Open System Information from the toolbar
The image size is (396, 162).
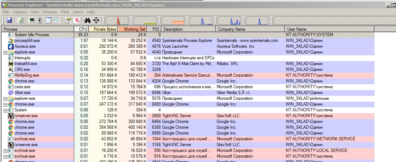(x=32, y=21)
